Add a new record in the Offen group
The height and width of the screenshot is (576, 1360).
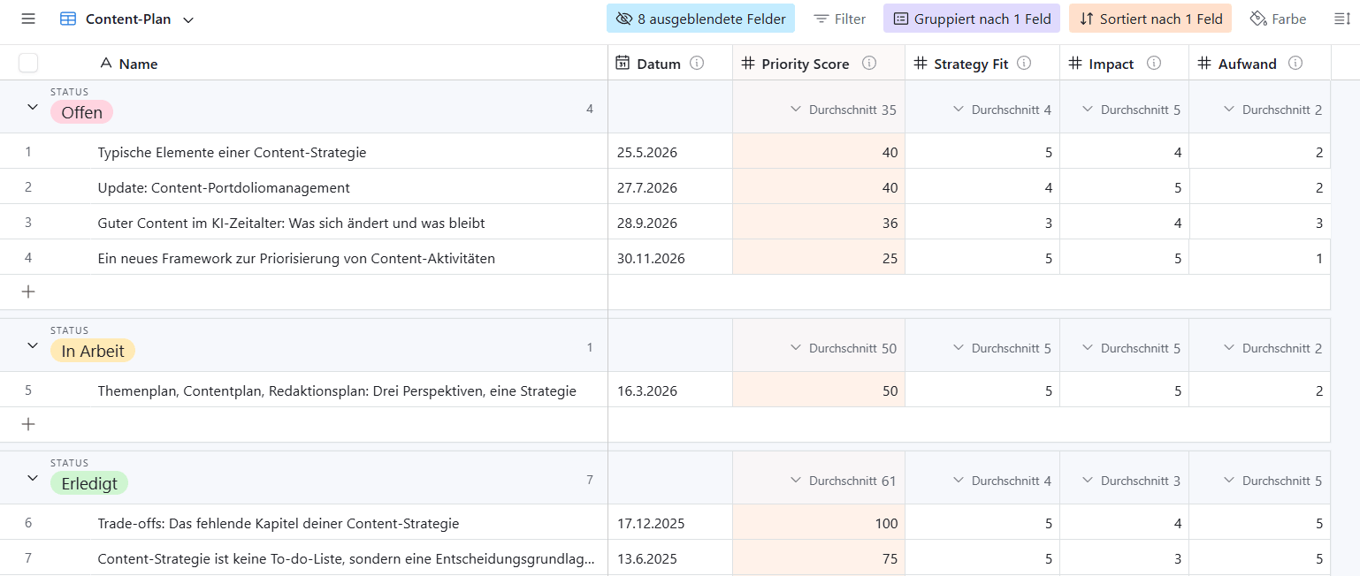click(x=27, y=292)
